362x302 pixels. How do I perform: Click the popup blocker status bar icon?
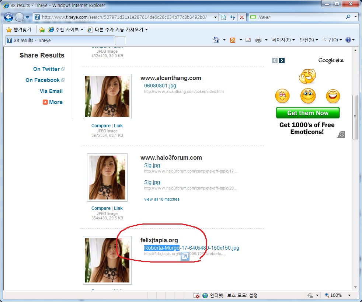tap(196, 295)
